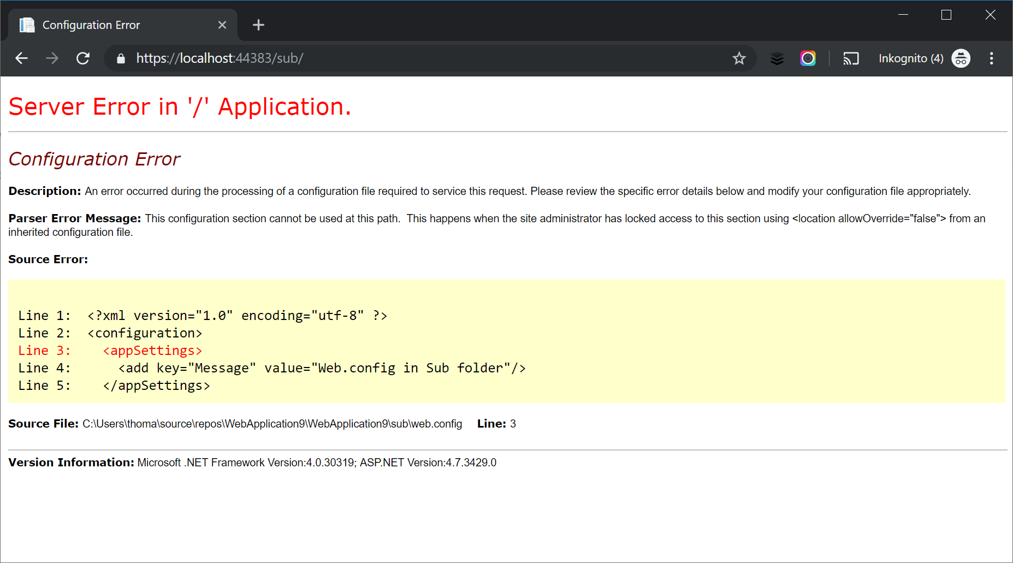This screenshot has height=563, width=1013.
Task: Click the document icon on the active tab
Action: coord(27,25)
